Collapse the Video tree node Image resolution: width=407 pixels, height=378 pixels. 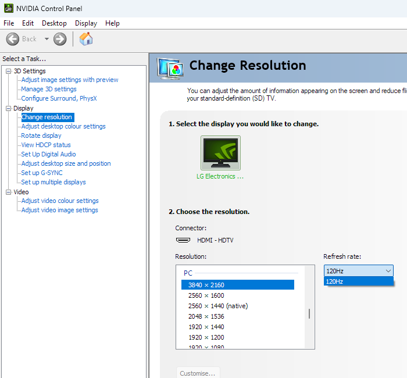(x=9, y=192)
